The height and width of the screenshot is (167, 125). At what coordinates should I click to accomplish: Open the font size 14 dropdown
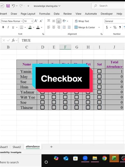click(32, 21)
